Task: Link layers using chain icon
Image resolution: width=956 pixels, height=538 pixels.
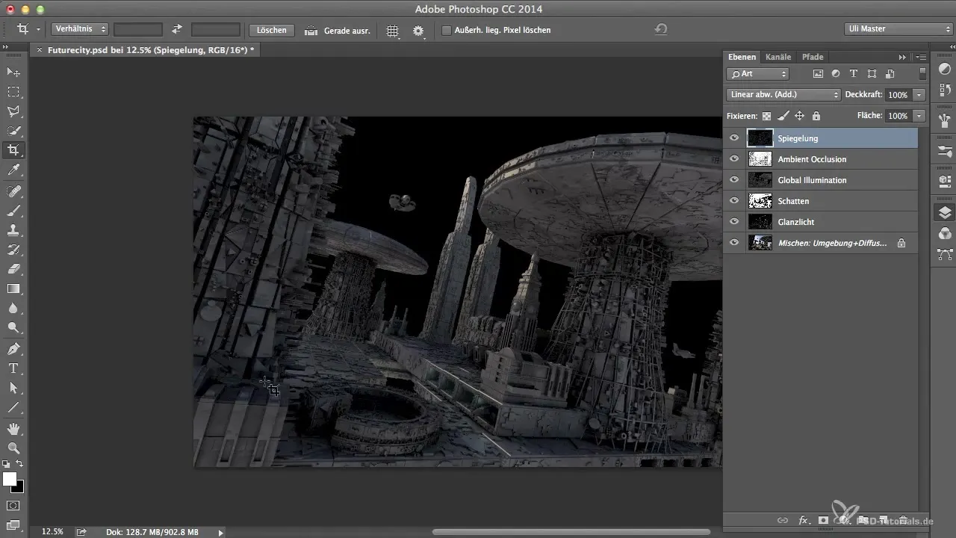Action: 783,520
